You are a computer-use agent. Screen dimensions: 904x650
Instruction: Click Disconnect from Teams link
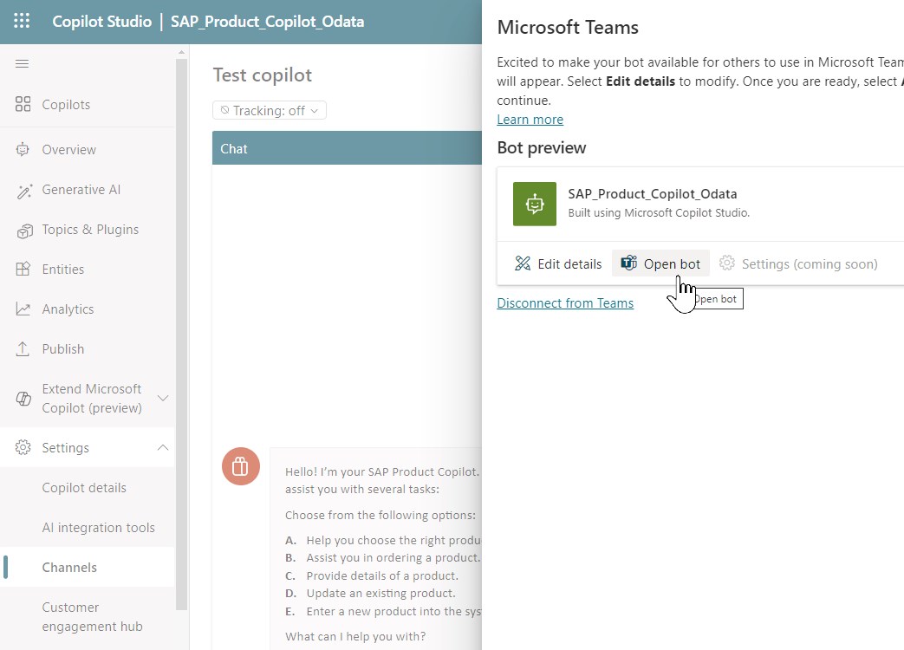[x=565, y=303]
